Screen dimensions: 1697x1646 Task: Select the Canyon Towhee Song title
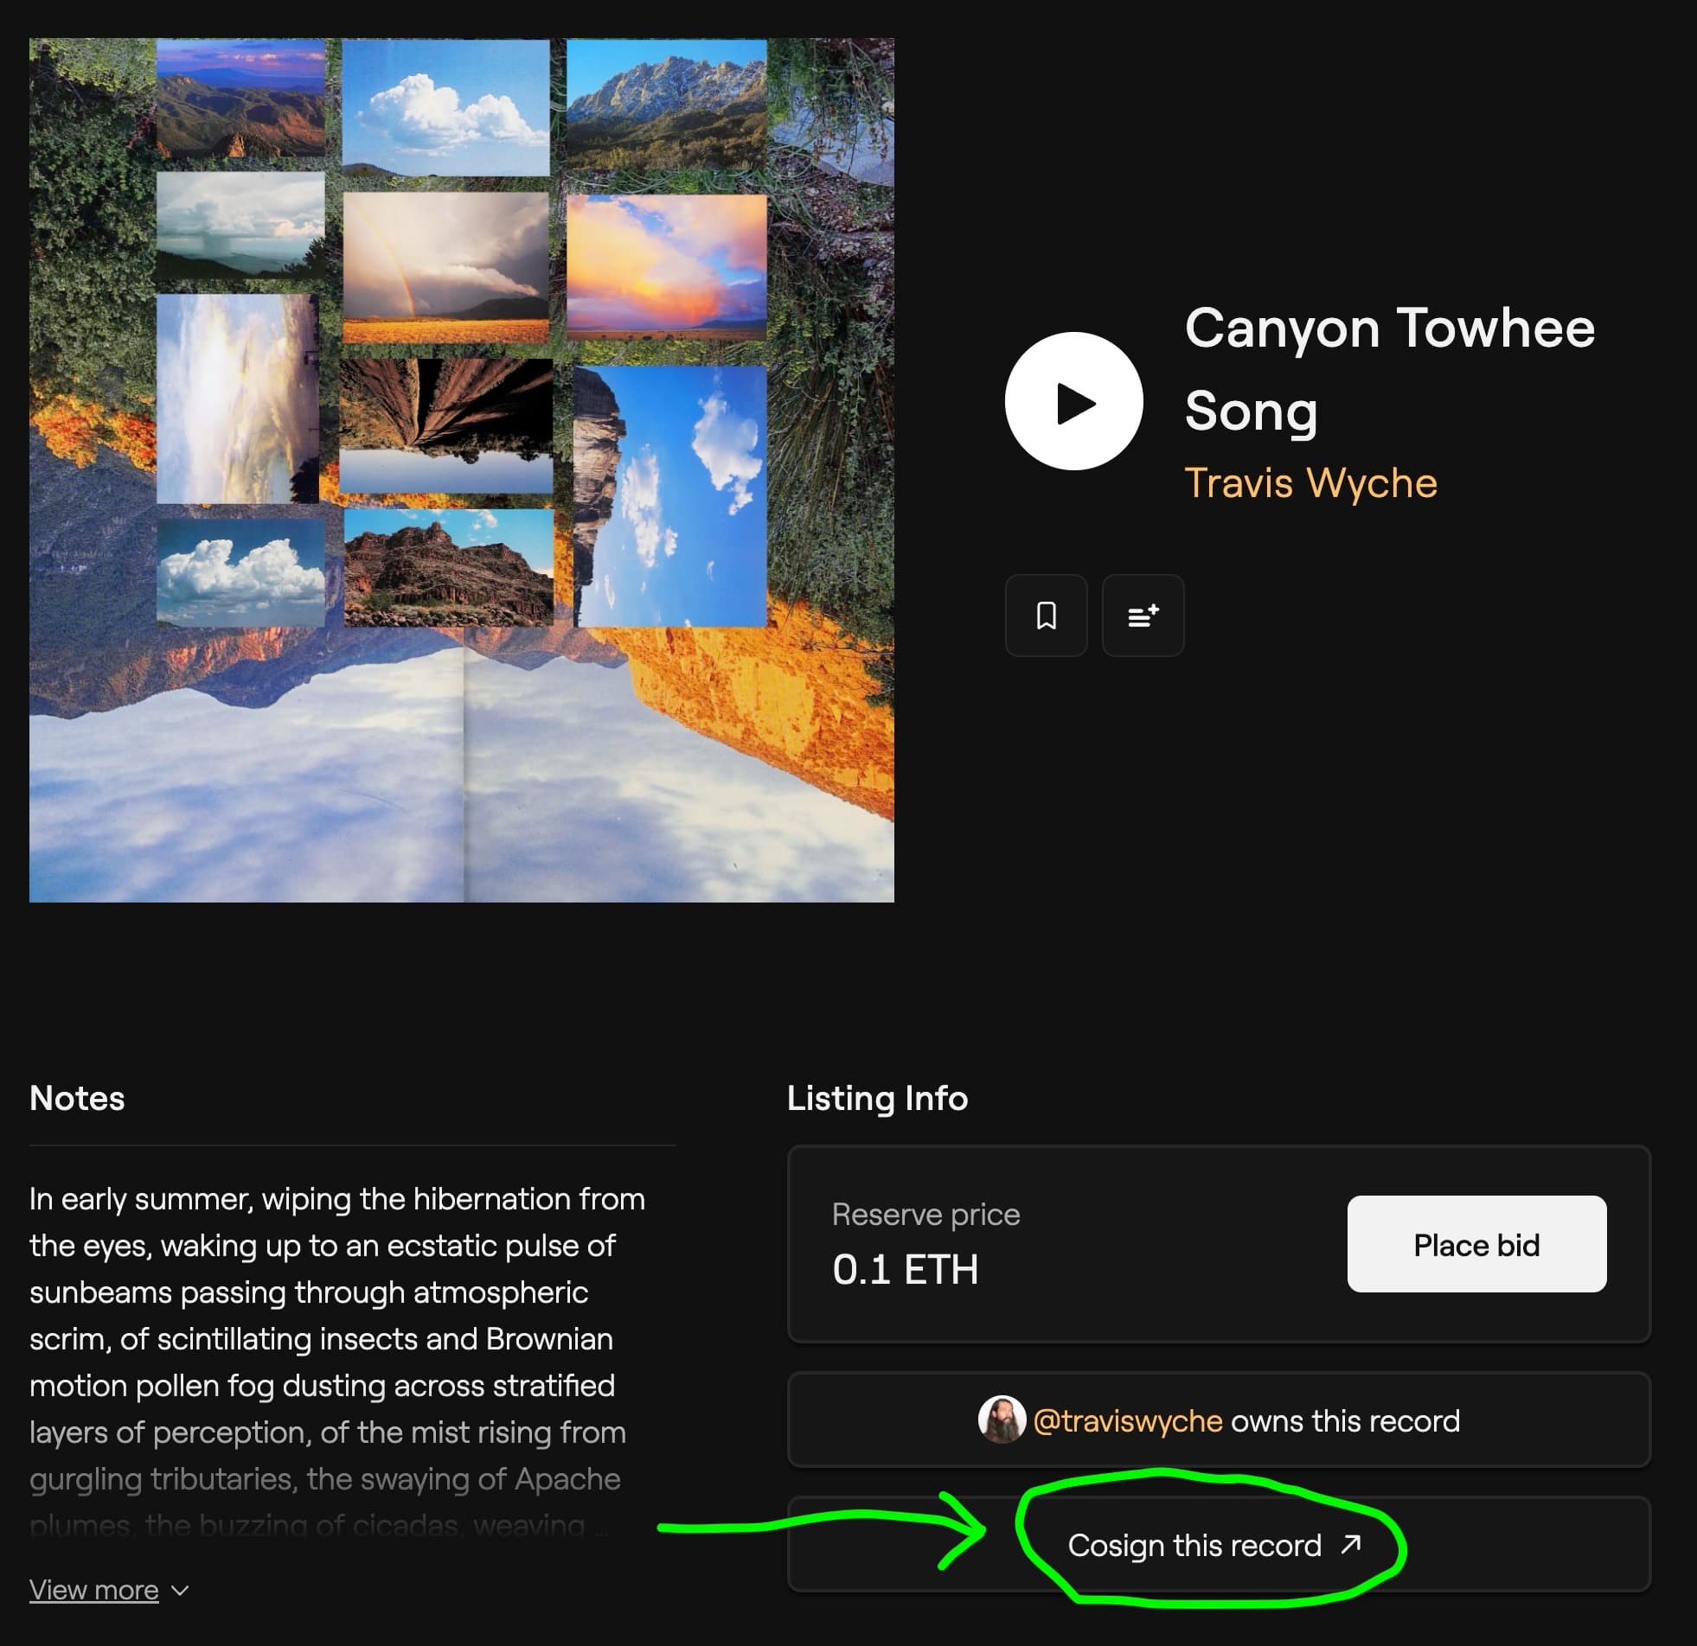coord(1390,368)
